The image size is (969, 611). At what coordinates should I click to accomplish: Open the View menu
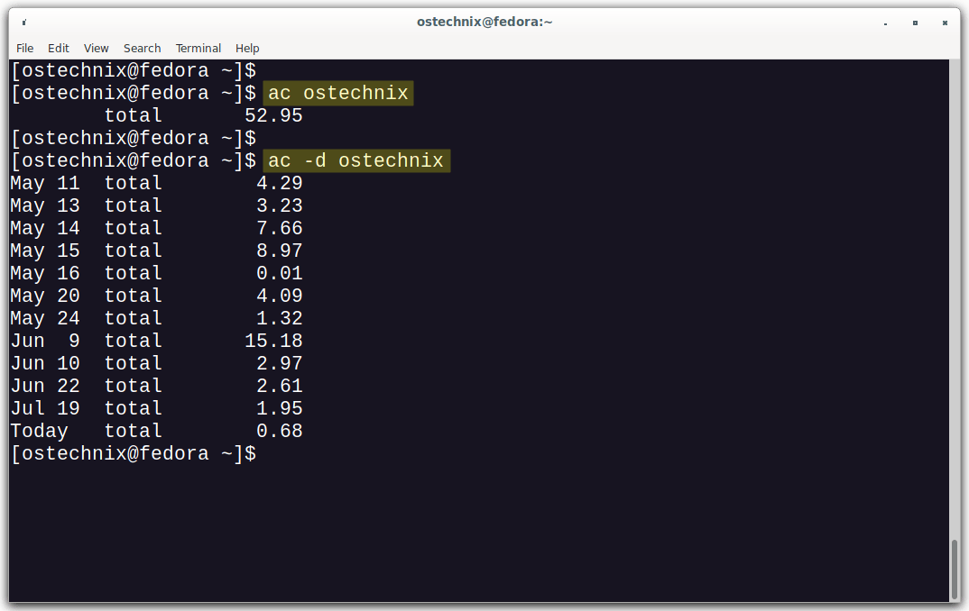pos(96,48)
